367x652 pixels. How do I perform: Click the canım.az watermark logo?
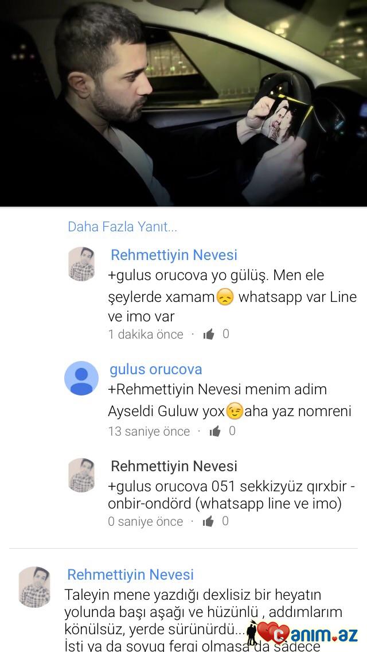pos(303,633)
